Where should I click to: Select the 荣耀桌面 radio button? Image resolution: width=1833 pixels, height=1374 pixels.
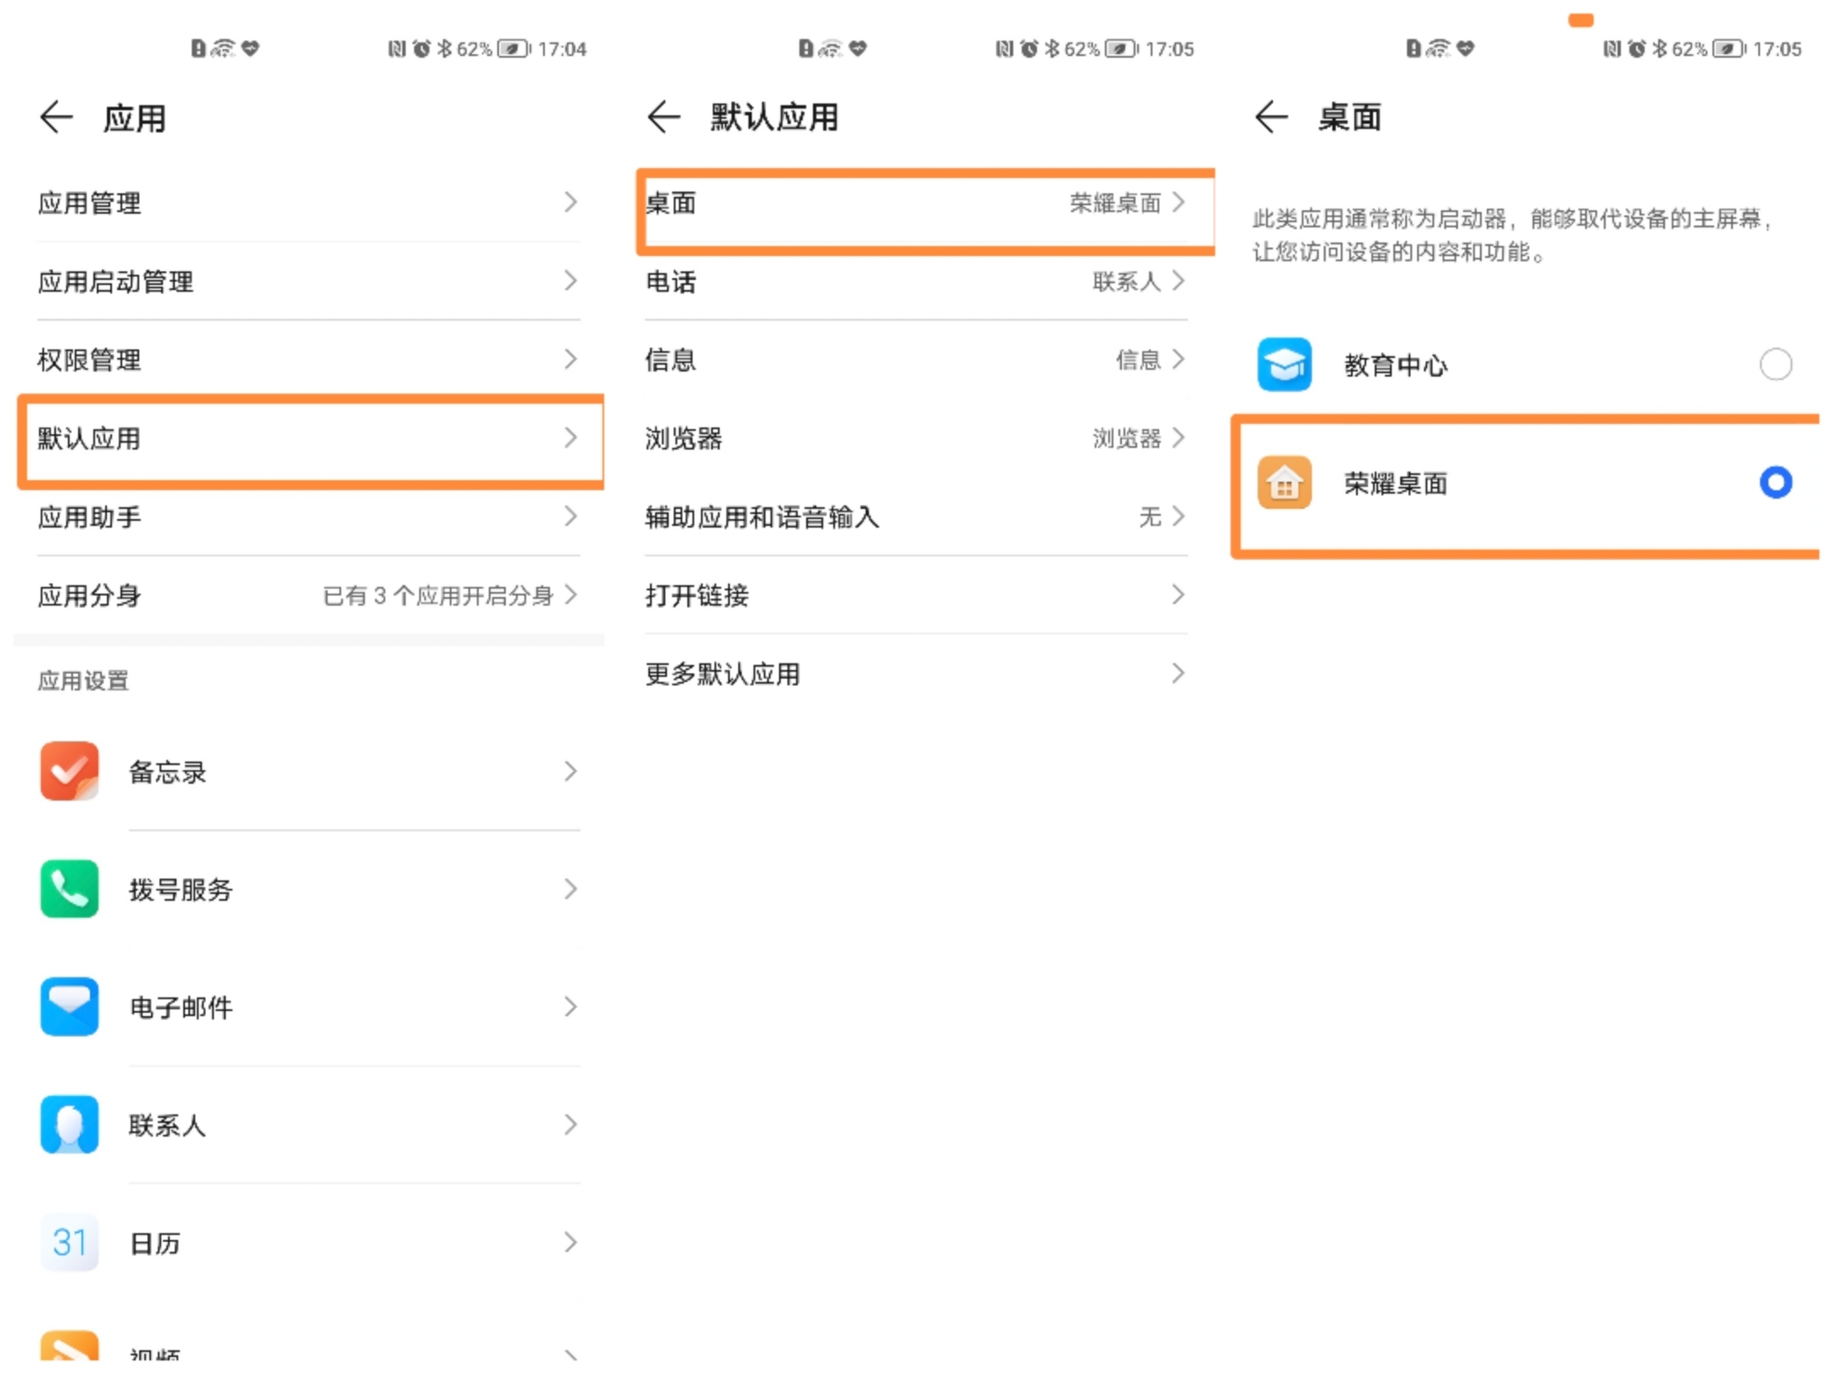(x=1775, y=483)
